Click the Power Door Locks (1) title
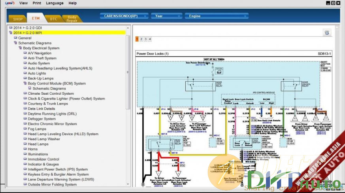Screen dimensions: 345x193 pyautogui.click(x=153, y=54)
